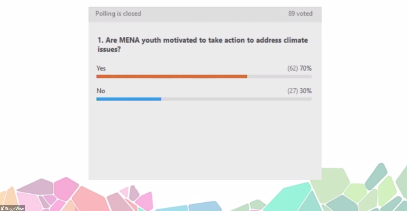Select the "Yes" answer label
Viewport: 407px width, 211px height.
pos(101,68)
